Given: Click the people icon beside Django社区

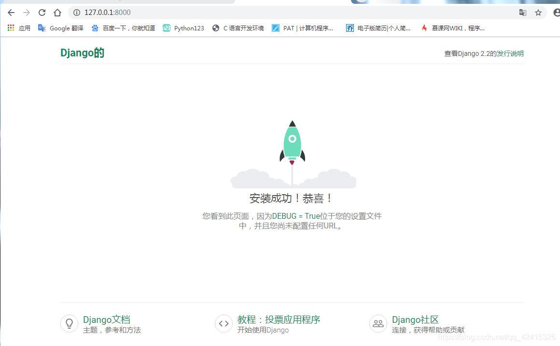Looking at the screenshot, I should [378, 323].
